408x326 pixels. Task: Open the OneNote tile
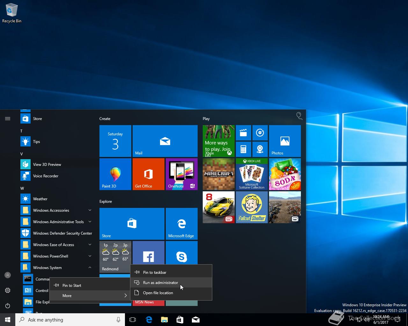(x=182, y=174)
